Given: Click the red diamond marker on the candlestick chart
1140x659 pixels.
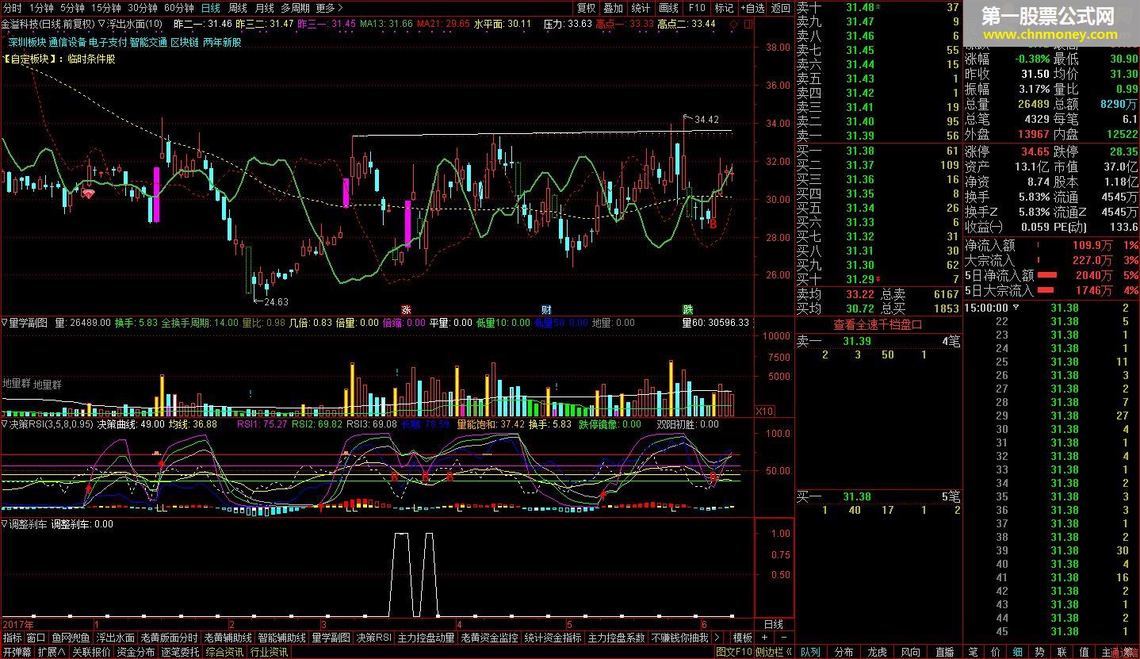Looking at the screenshot, I should [90, 193].
